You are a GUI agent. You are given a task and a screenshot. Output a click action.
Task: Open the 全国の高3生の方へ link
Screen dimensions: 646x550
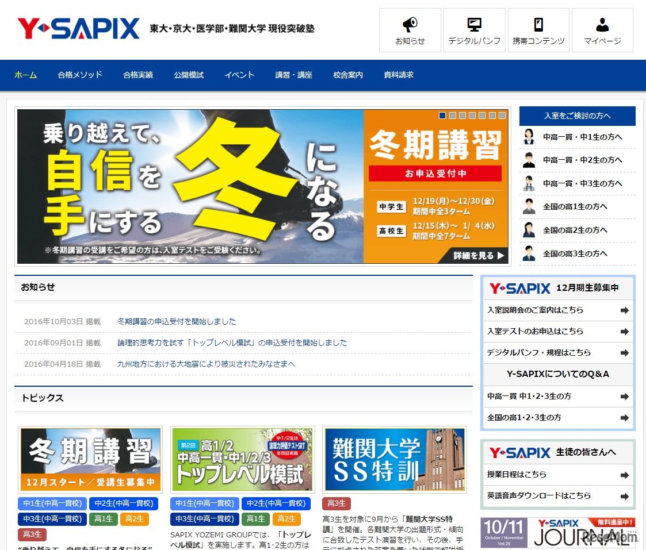575,253
